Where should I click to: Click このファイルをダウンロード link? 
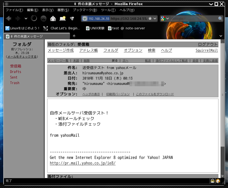point(155,94)
